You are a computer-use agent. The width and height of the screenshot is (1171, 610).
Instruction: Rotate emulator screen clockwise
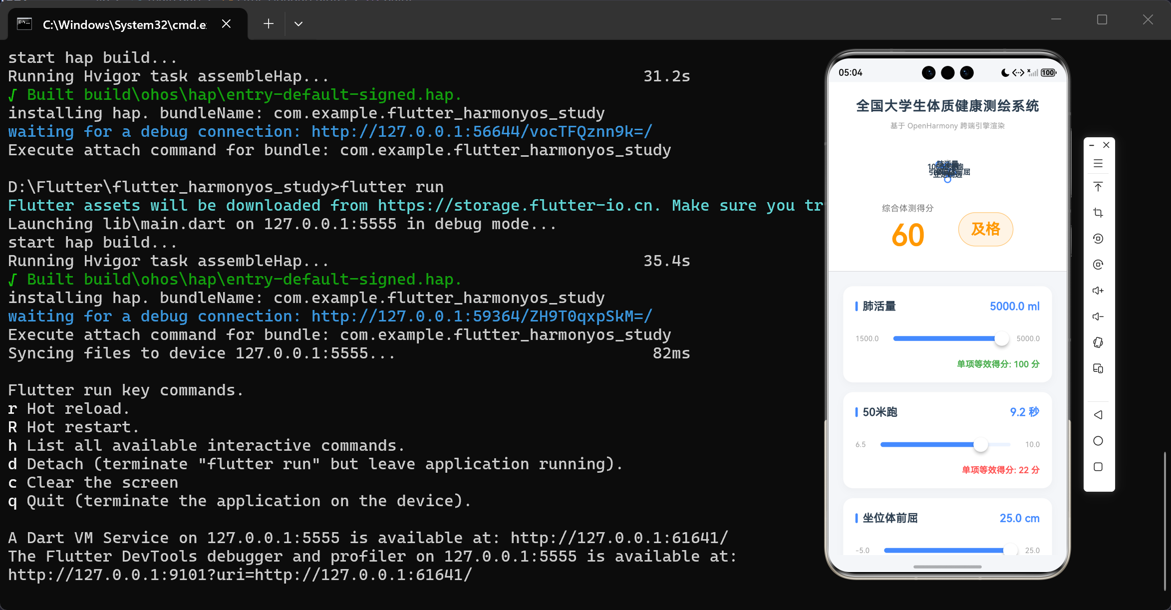(x=1098, y=265)
